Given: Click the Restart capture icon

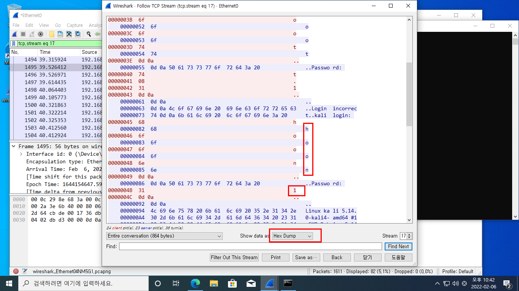Looking at the screenshot, I should [32, 34].
